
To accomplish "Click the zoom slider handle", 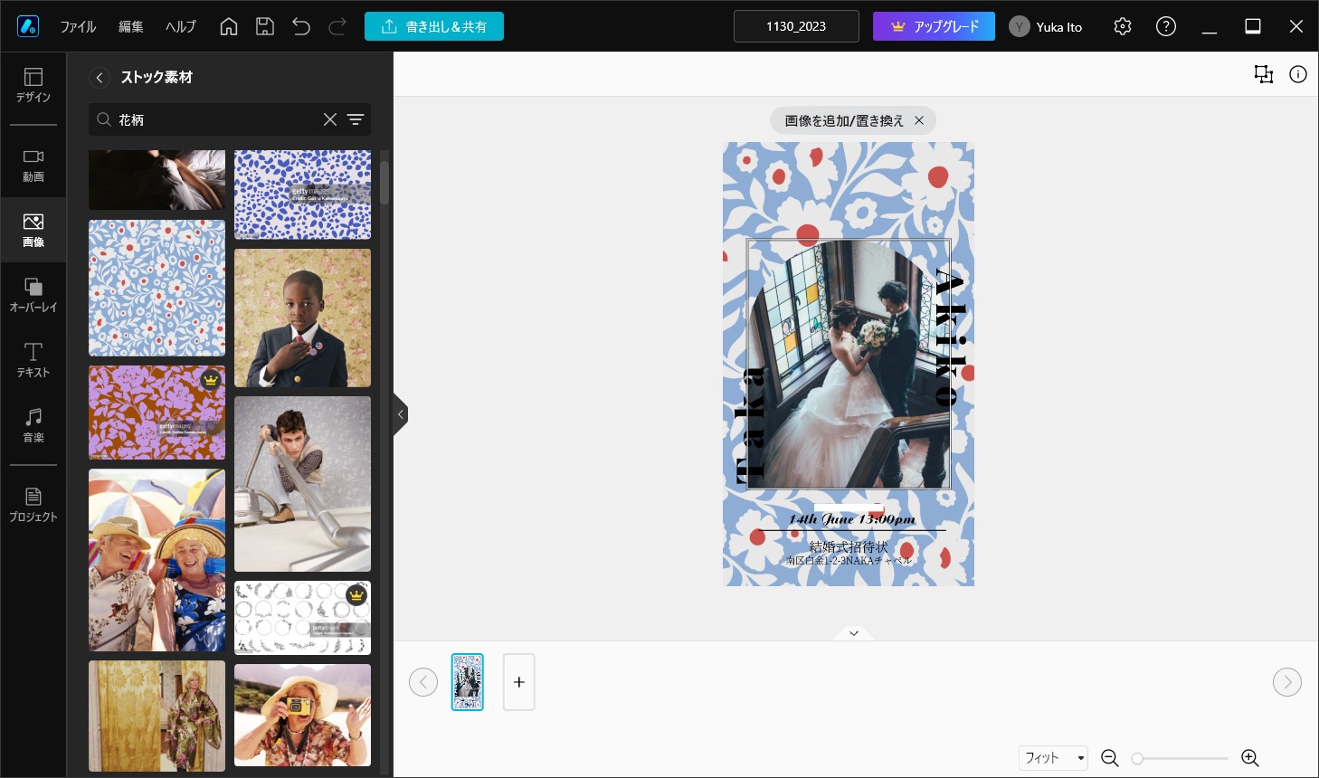I will tap(1137, 759).
